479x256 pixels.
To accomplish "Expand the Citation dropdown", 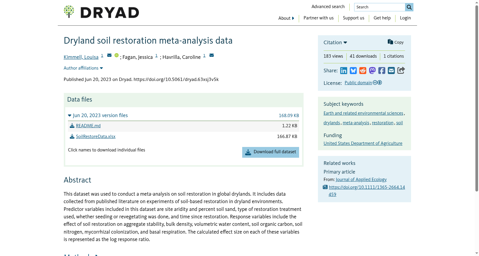I will pyautogui.click(x=335, y=42).
